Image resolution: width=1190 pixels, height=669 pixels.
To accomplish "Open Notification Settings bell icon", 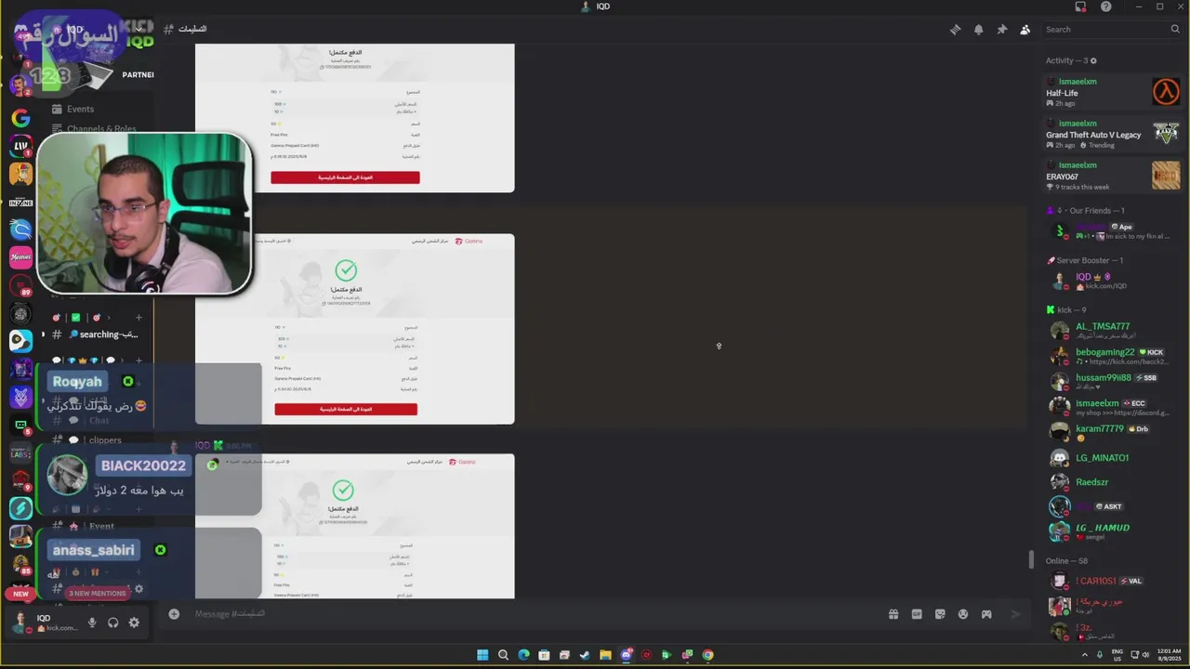I will [x=978, y=30].
